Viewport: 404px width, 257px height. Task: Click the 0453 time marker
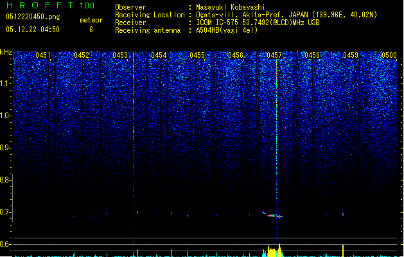pyautogui.click(x=120, y=55)
